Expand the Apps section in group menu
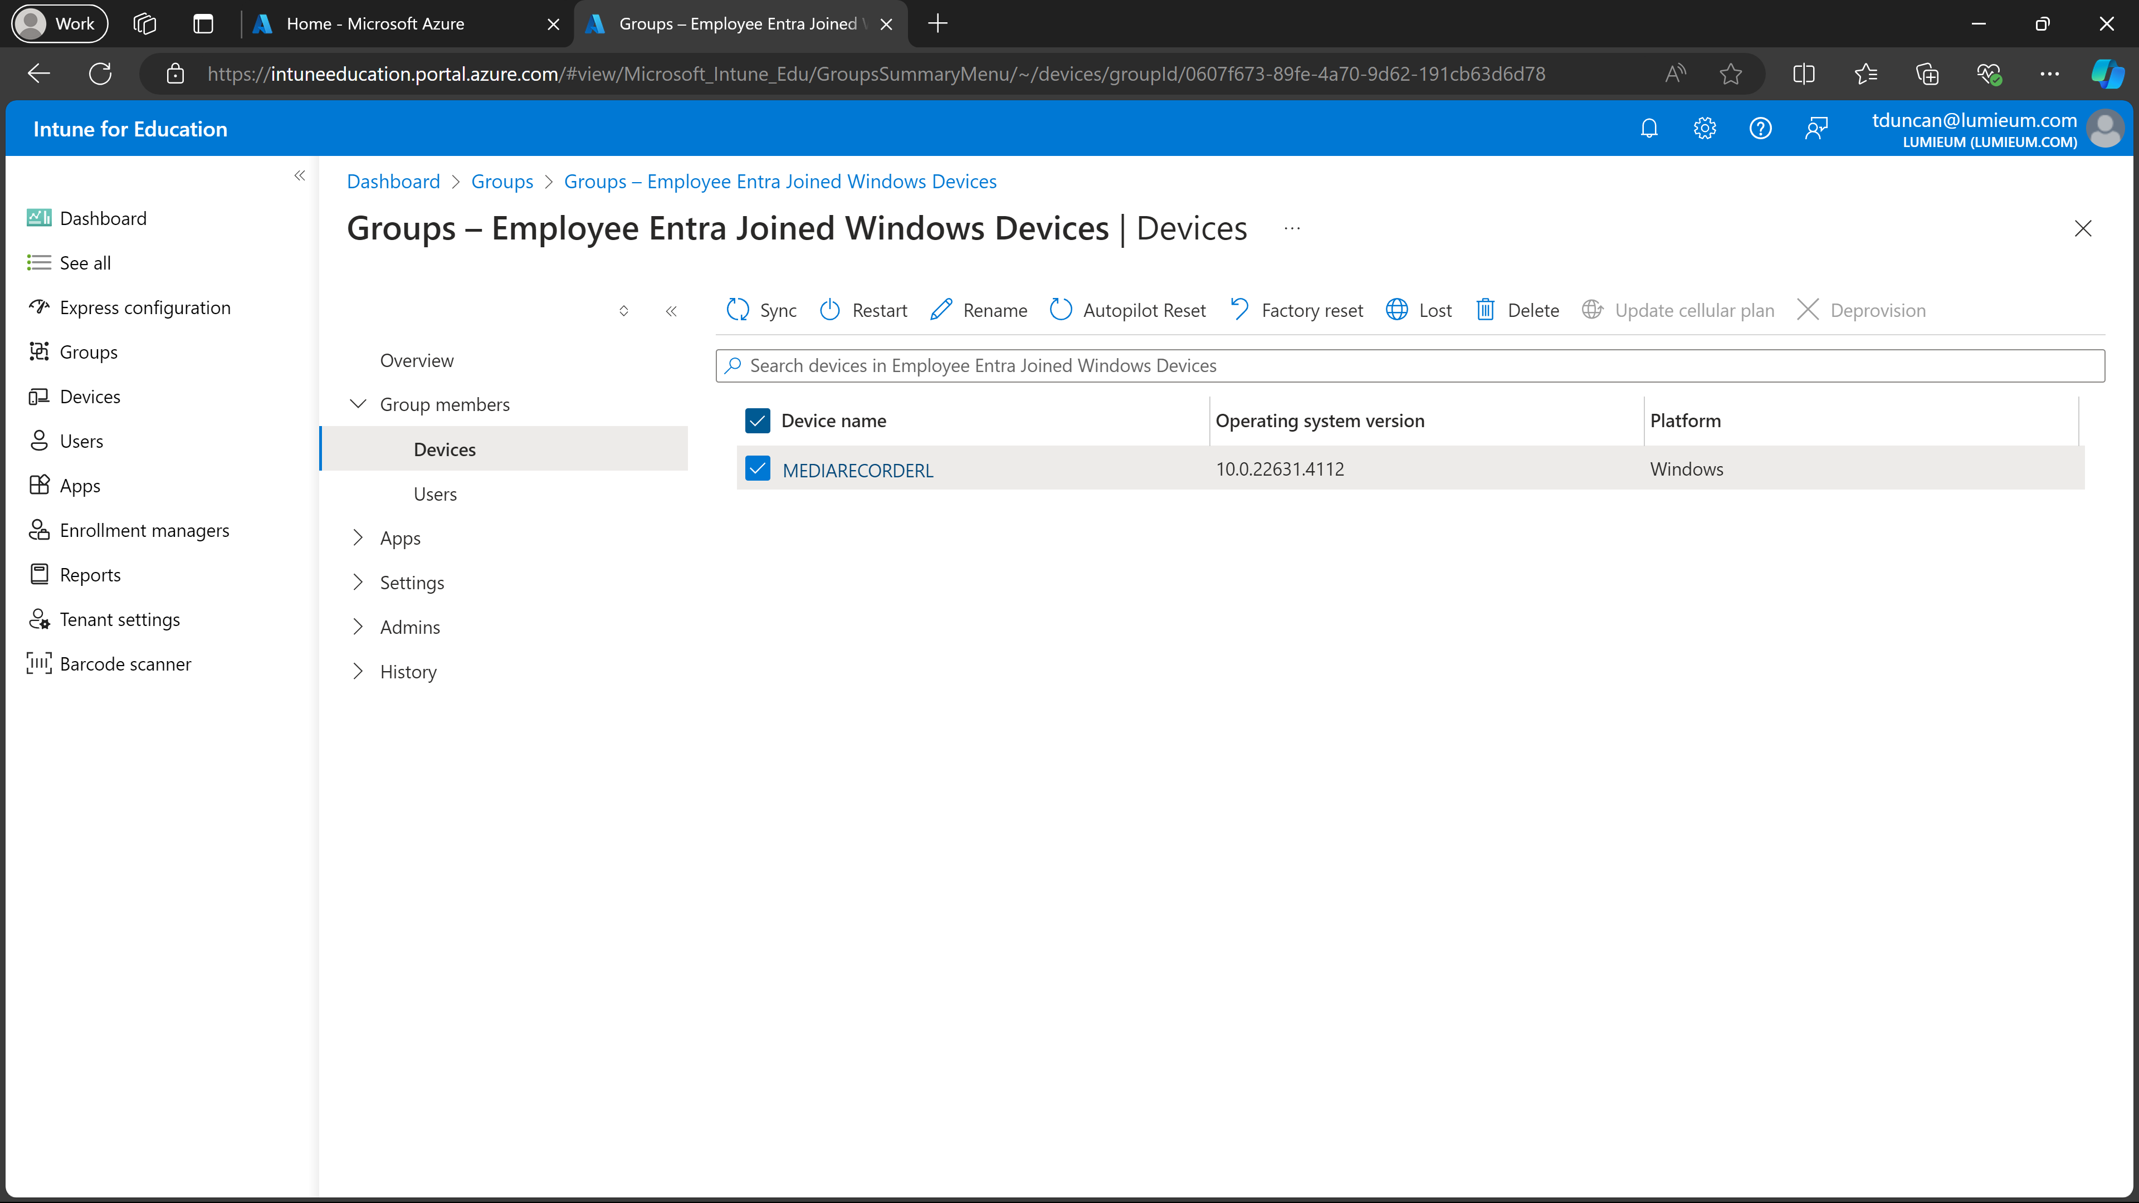 click(x=358, y=538)
